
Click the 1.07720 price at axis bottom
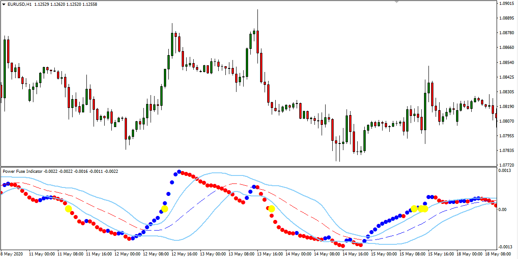click(x=506, y=164)
